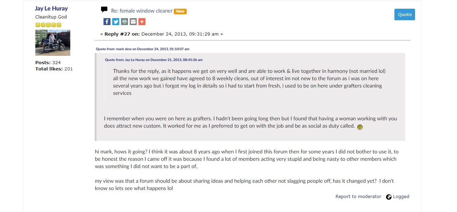Open more sharing options plus icon
The height and width of the screenshot is (212, 457).
(x=142, y=22)
